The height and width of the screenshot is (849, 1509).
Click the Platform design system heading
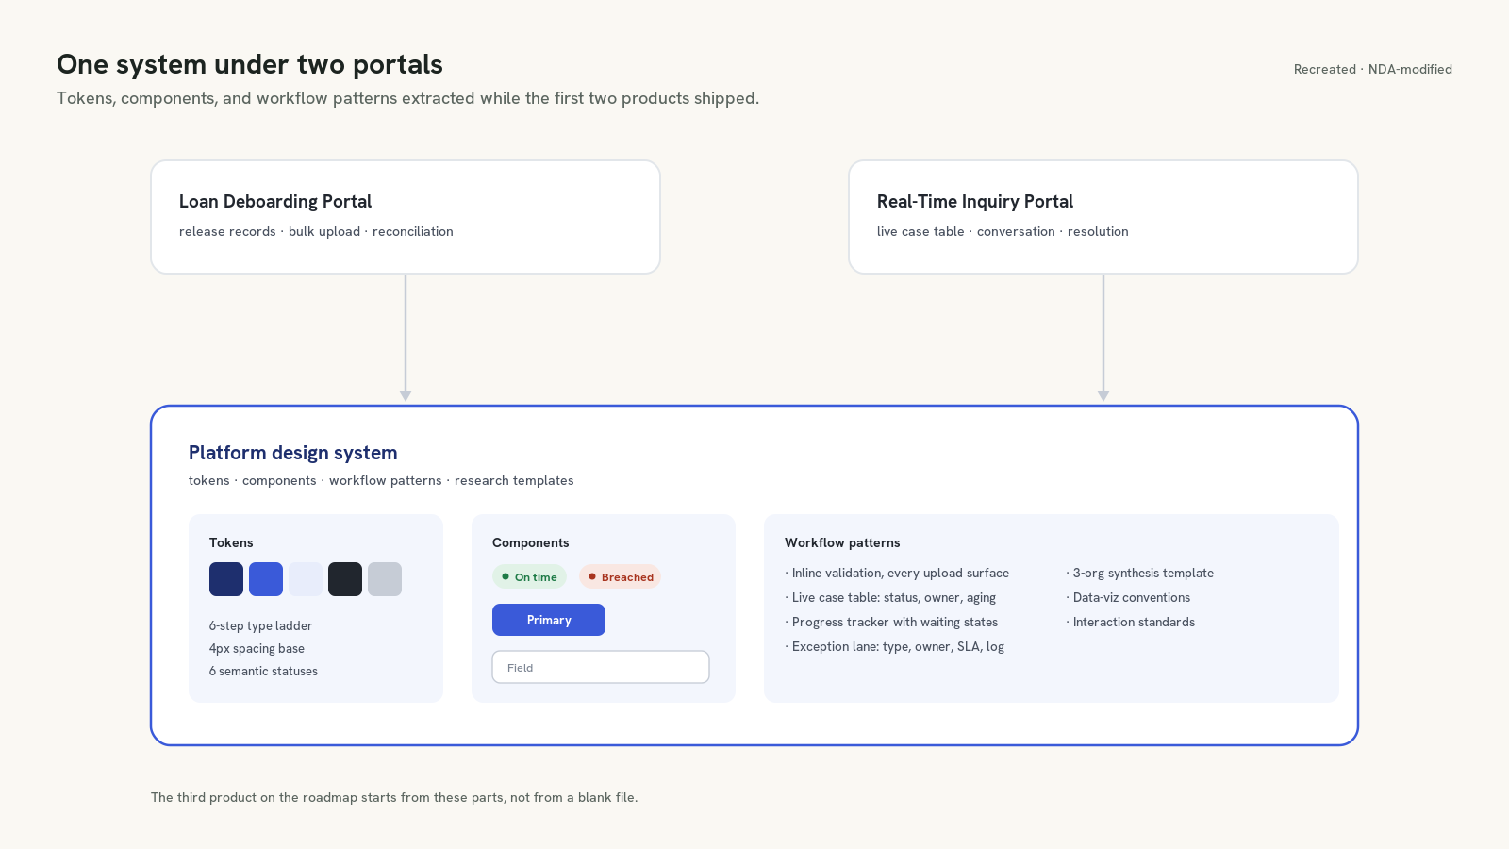[293, 453]
